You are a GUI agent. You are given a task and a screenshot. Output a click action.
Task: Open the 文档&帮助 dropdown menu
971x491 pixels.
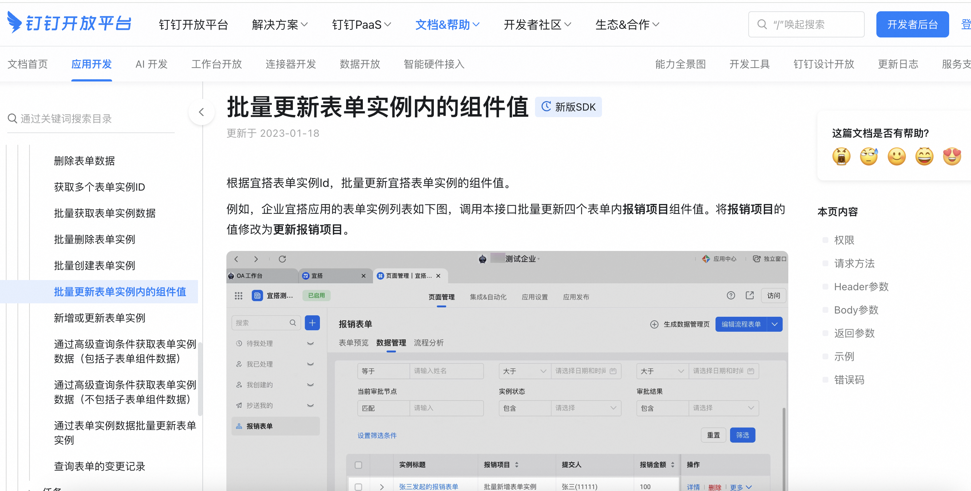[447, 25]
